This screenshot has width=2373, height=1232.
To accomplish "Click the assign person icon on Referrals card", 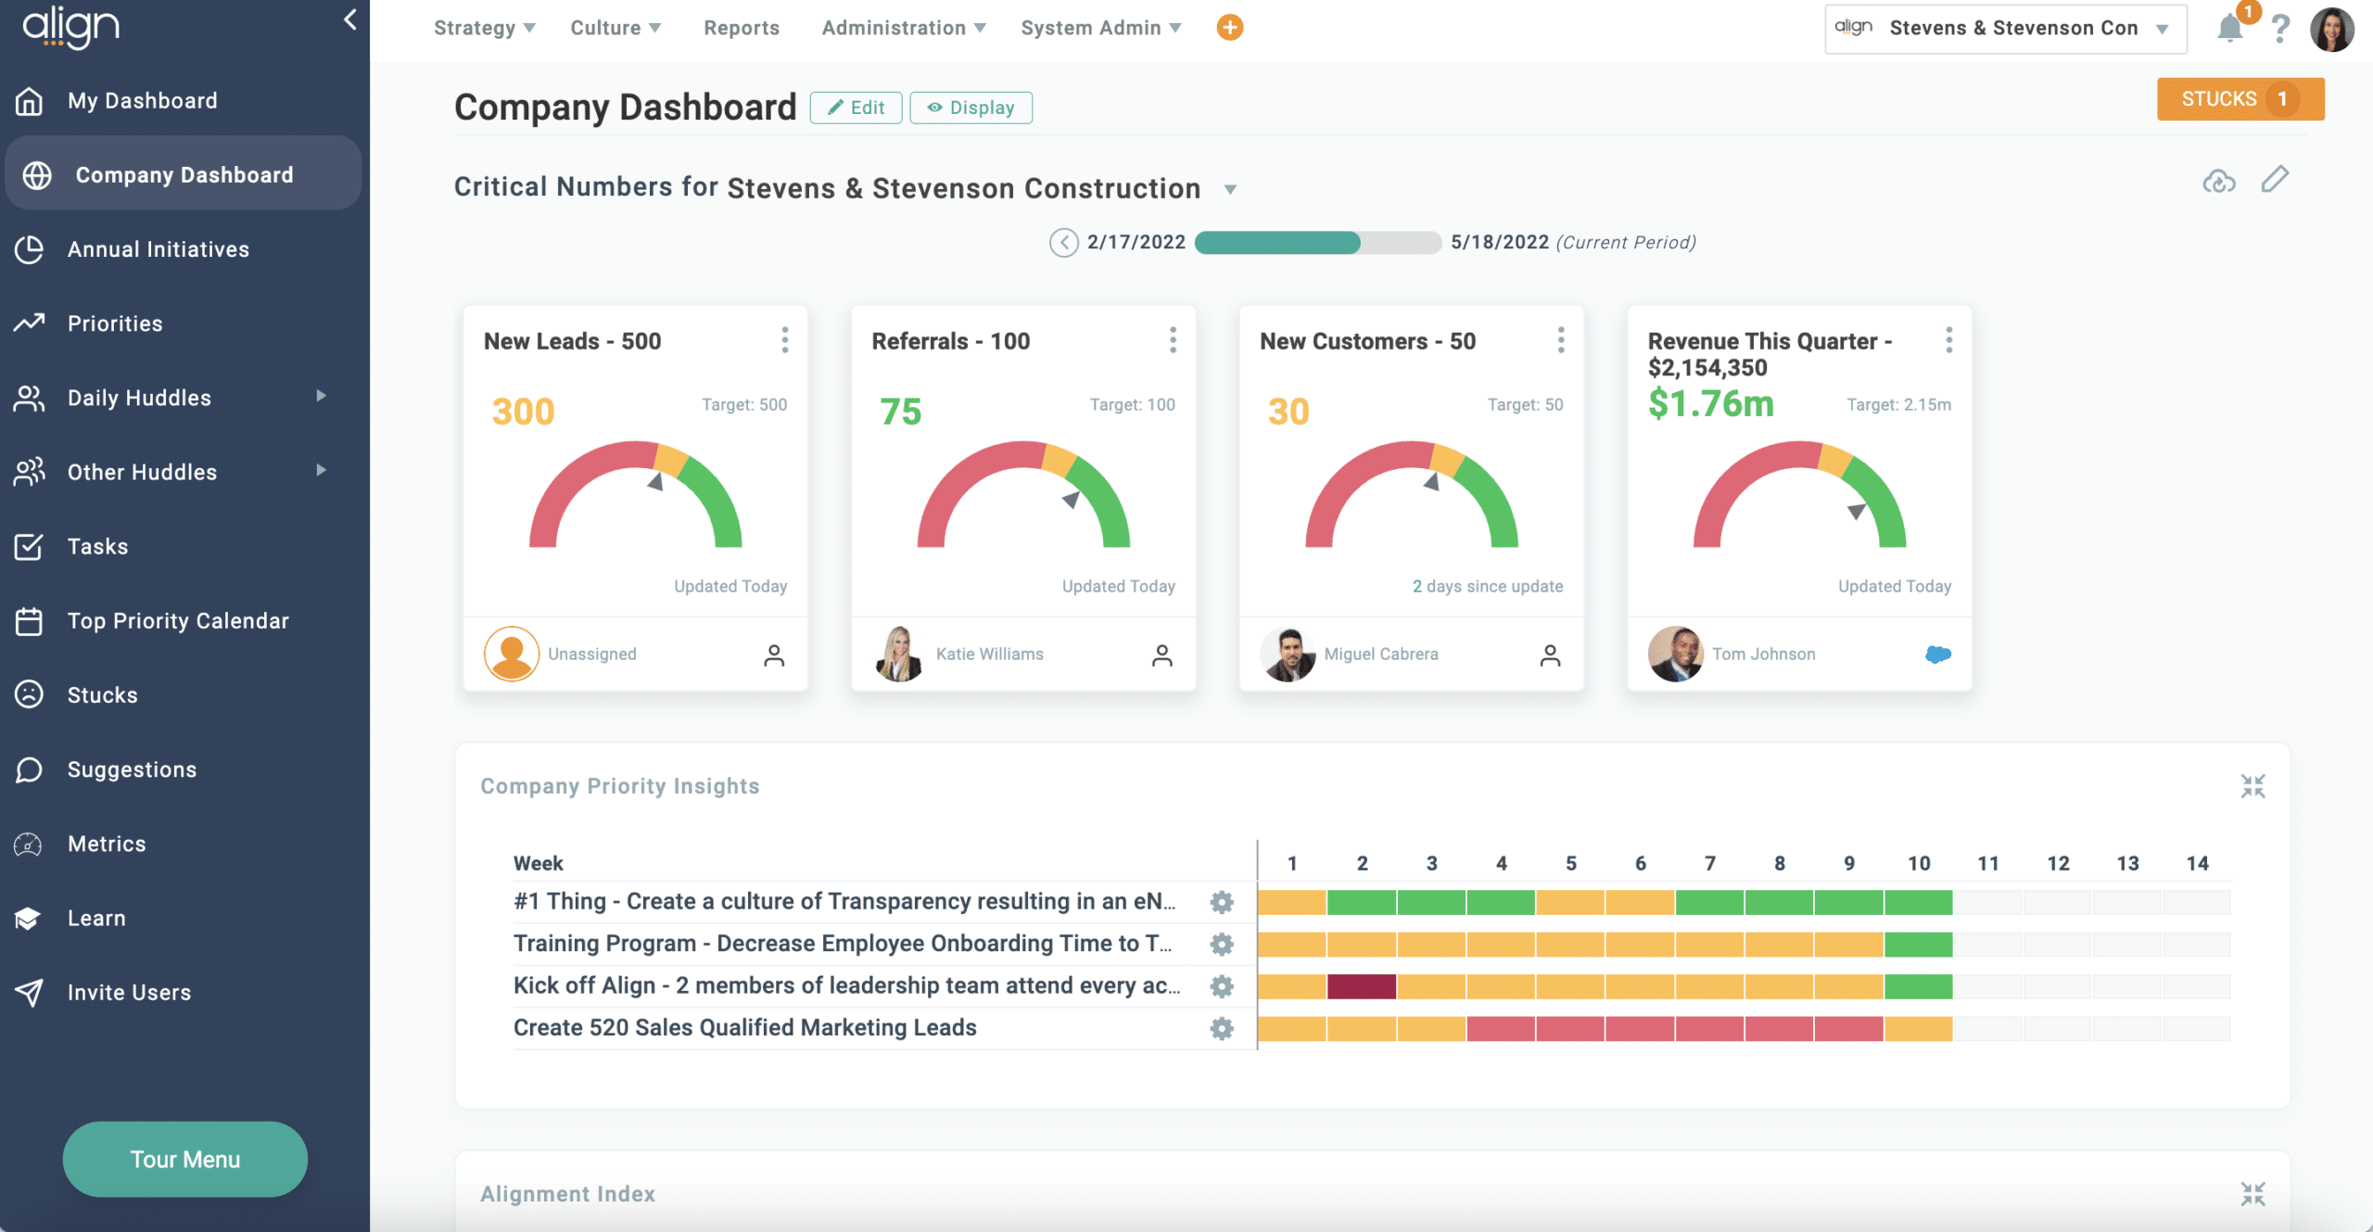I will (1161, 655).
